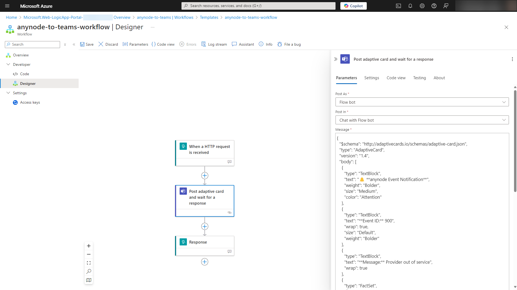Open the adaptive card action's three-dot menu
The width and height of the screenshot is (517, 290).
[512, 59]
